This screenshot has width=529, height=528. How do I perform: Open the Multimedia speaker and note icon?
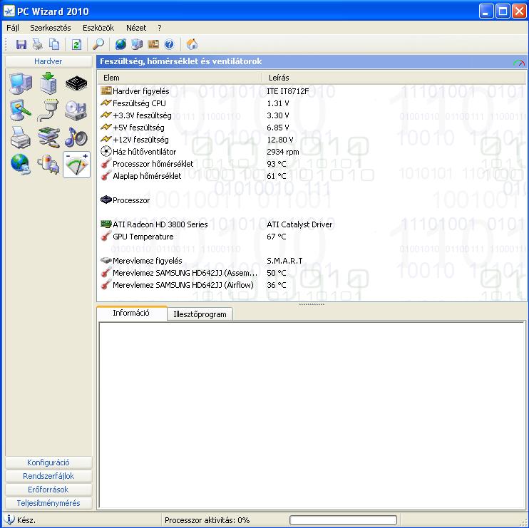76,138
